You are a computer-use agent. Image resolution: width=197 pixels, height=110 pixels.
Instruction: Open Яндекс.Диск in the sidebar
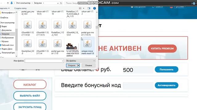tap(7, 49)
